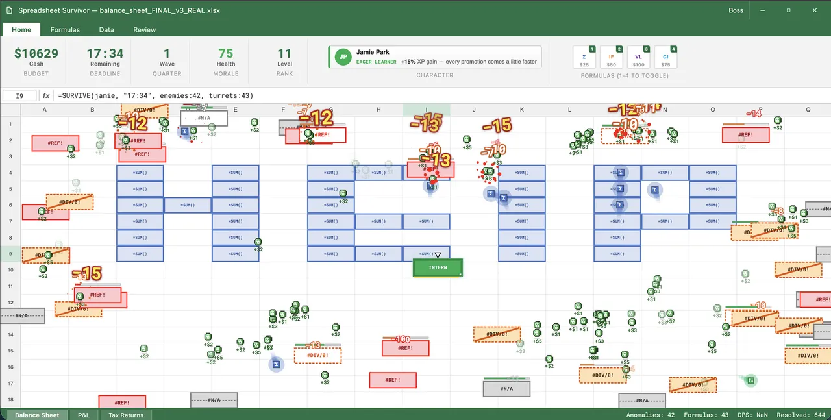Viewport: 831px width, 420px height.
Task: Click the Boss button in title bar
Action: coord(736,10)
